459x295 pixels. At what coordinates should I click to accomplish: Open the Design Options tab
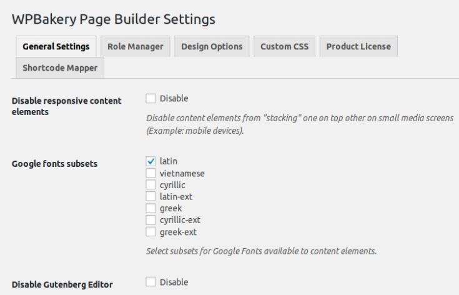[212, 47]
